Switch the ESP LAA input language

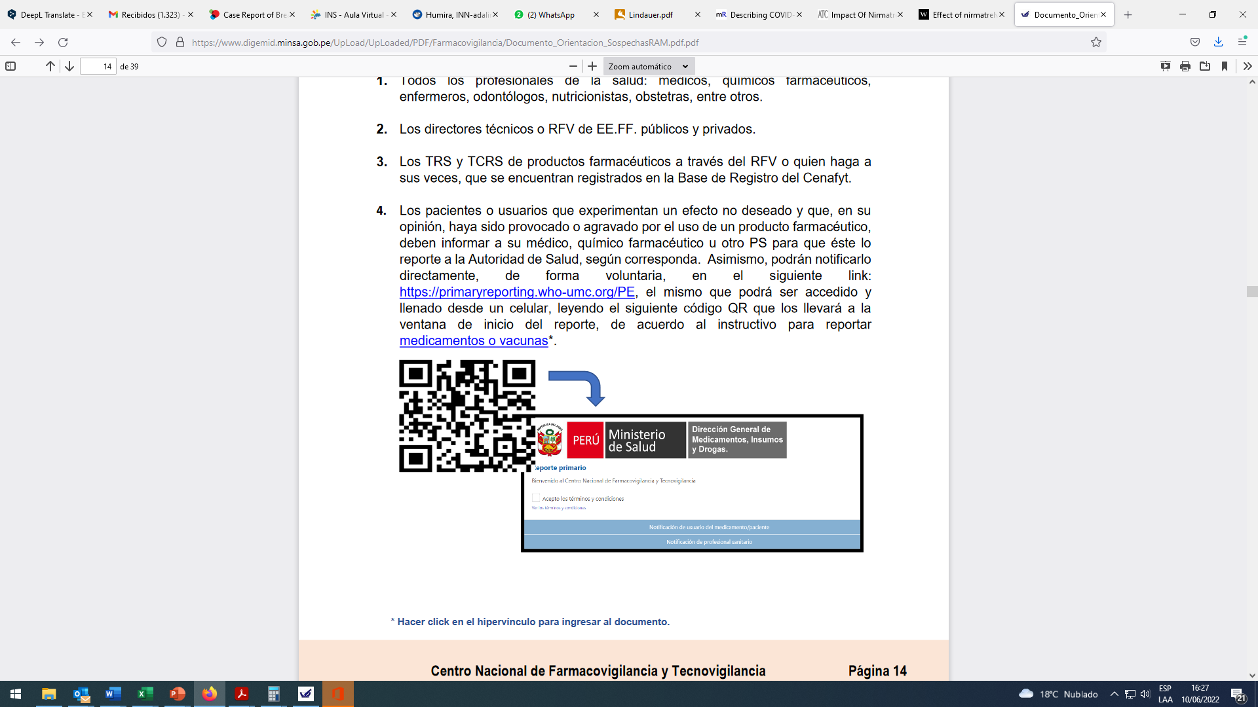[1165, 694]
